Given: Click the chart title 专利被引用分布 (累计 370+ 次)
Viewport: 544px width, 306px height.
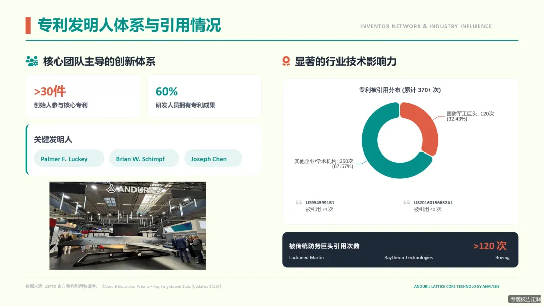Looking at the screenshot, I should click(x=399, y=90).
